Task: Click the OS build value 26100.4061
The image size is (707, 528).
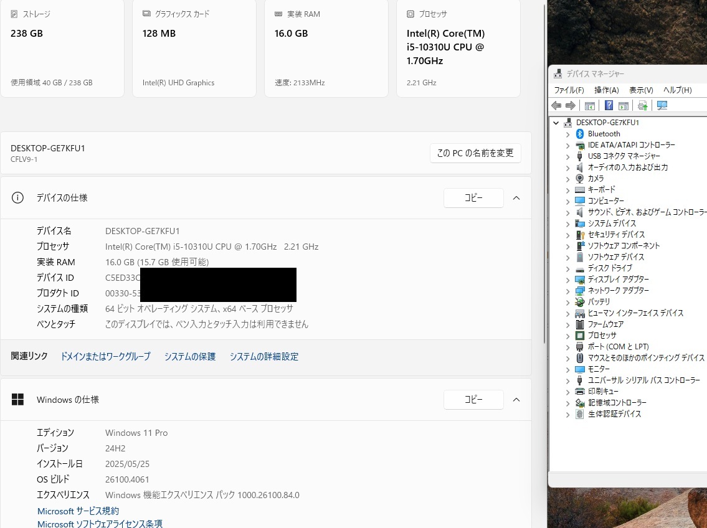Action: coord(127,479)
